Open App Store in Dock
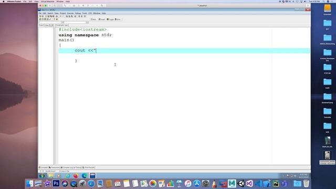336x189 pixels. click(197, 184)
